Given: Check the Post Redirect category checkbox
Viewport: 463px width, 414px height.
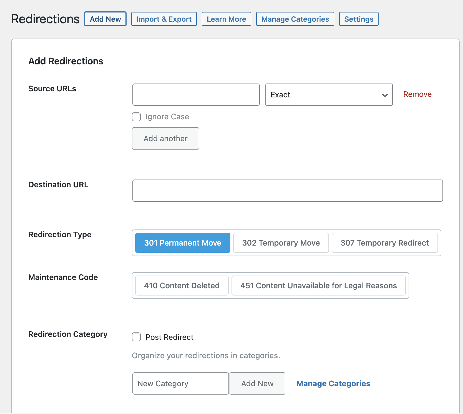Looking at the screenshot, I should pyautogui.click(x=136, y=337).
